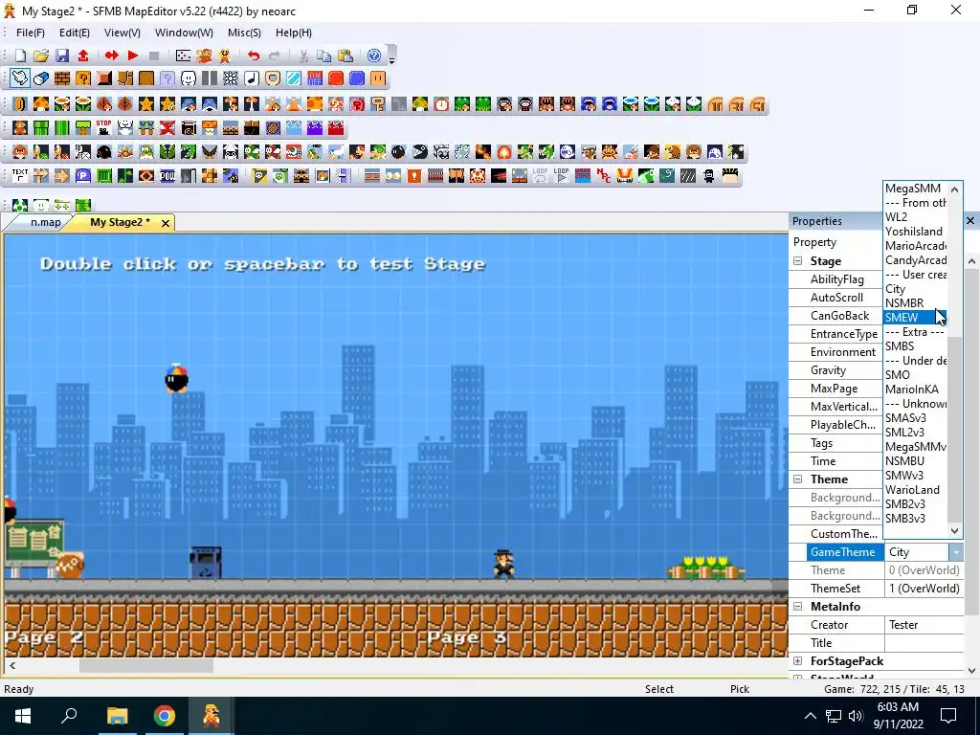Select the Boo ghost enemy icon

[567, 152]
